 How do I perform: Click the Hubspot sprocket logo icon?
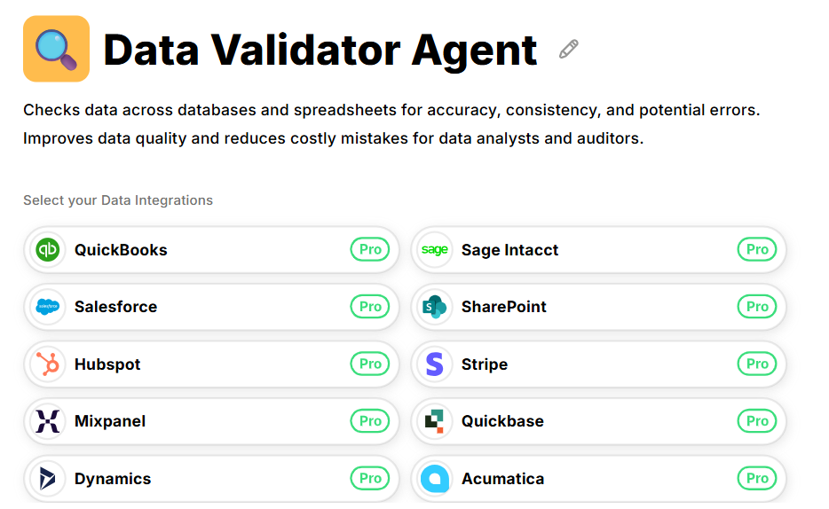(x=48, y=364)
